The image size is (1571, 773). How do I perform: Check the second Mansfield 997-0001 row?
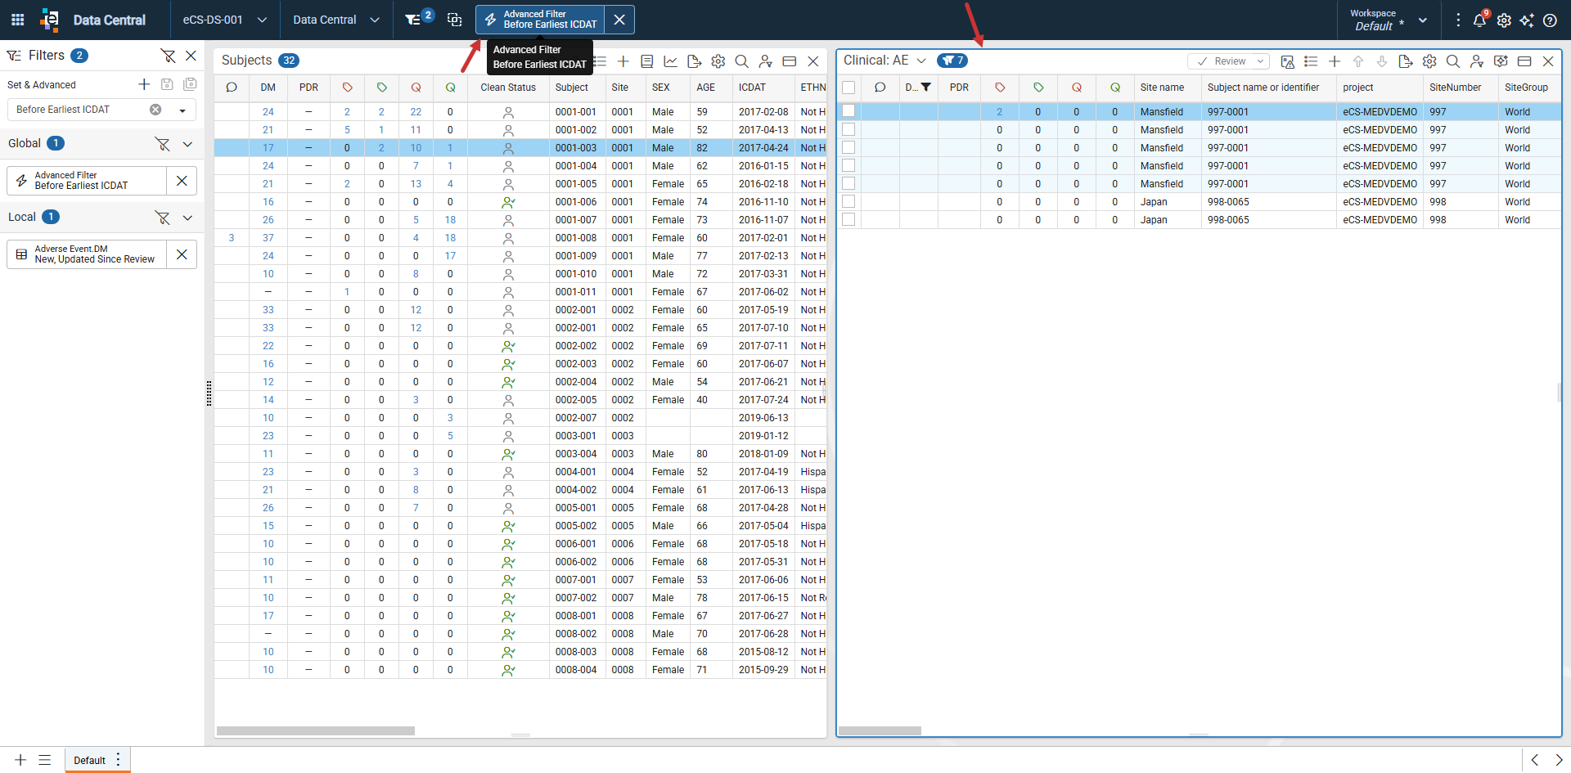[x=849, y=129]
